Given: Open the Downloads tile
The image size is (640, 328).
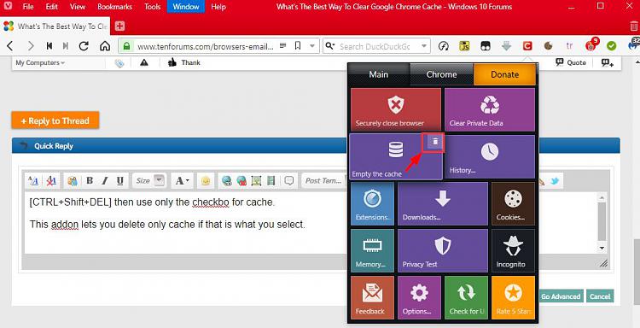Looking at the screenshot, I should (x=442, y=203).
